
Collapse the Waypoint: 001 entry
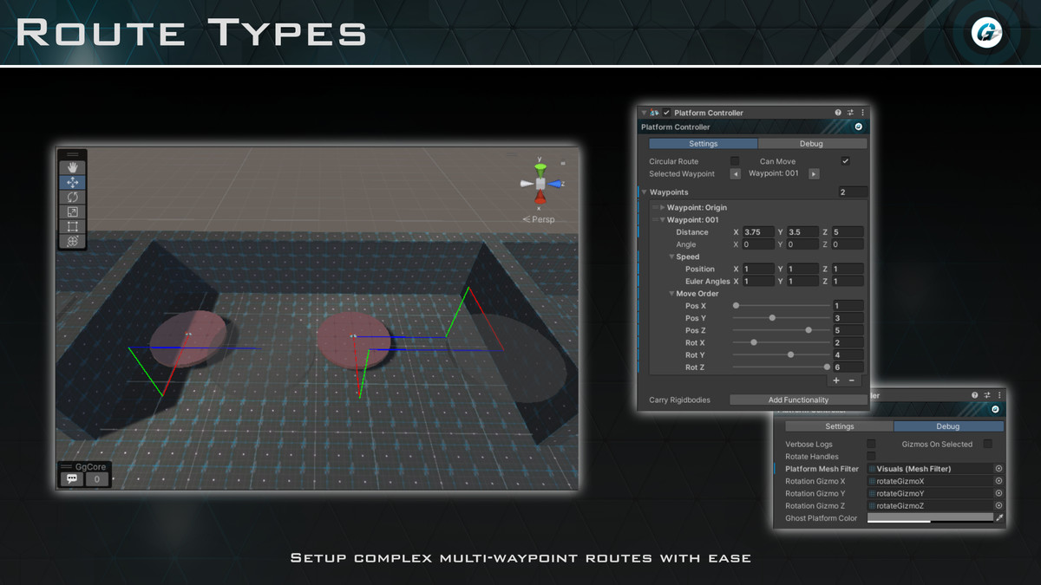coord(663,220)
